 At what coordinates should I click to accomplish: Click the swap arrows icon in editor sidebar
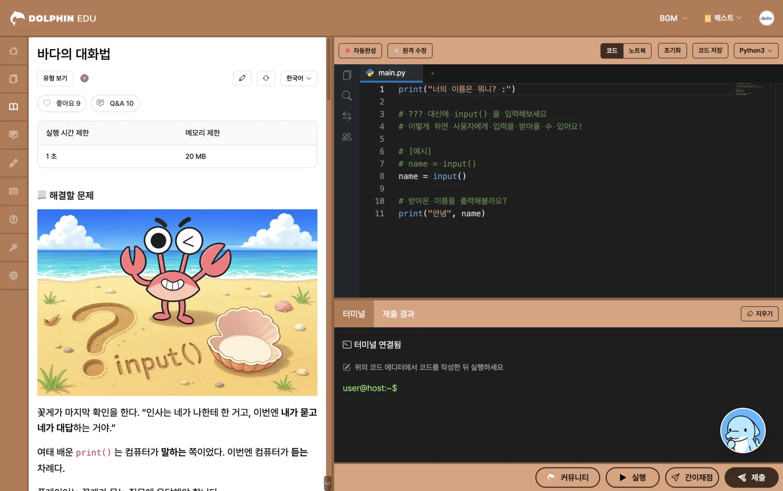[347, 116]
